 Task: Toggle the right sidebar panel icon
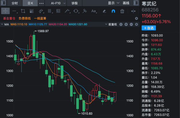click(136, 3)
